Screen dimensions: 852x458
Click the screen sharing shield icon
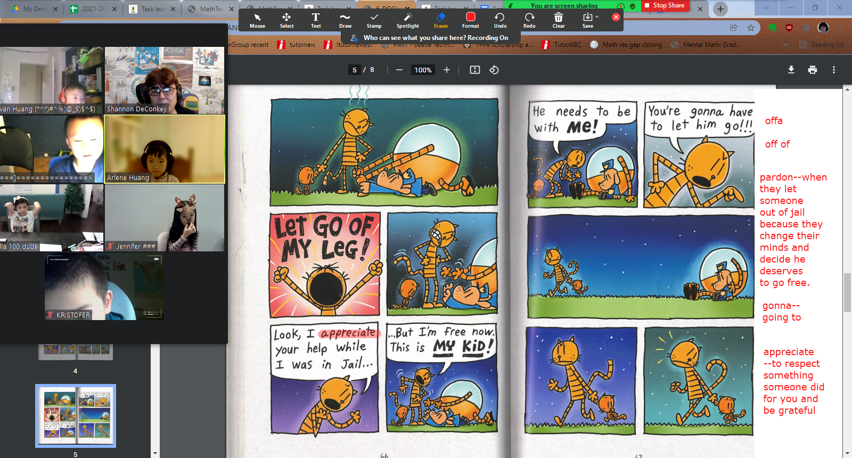click(x=632, y=6)
